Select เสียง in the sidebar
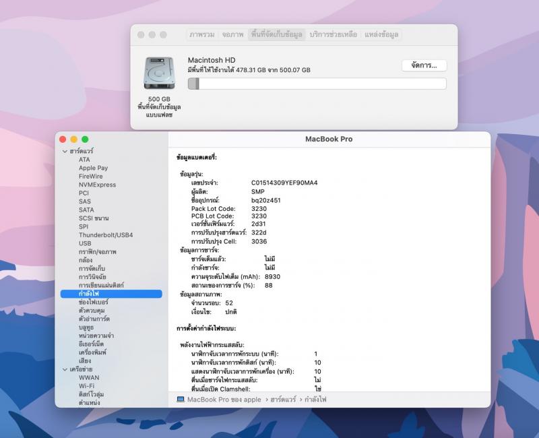The height and width of the screenshot is (438, 539). (85, 361)
